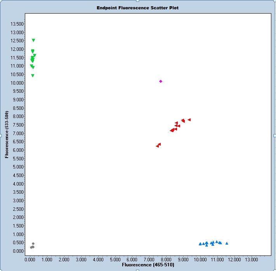Select the Fluorescence (465-510) x-axis label
276x271 pixels.
tap(148, 265)
